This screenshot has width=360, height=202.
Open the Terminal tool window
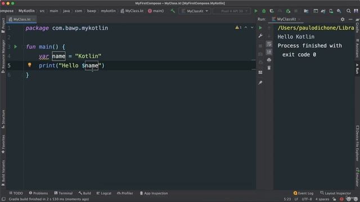(x=64, y=193)
